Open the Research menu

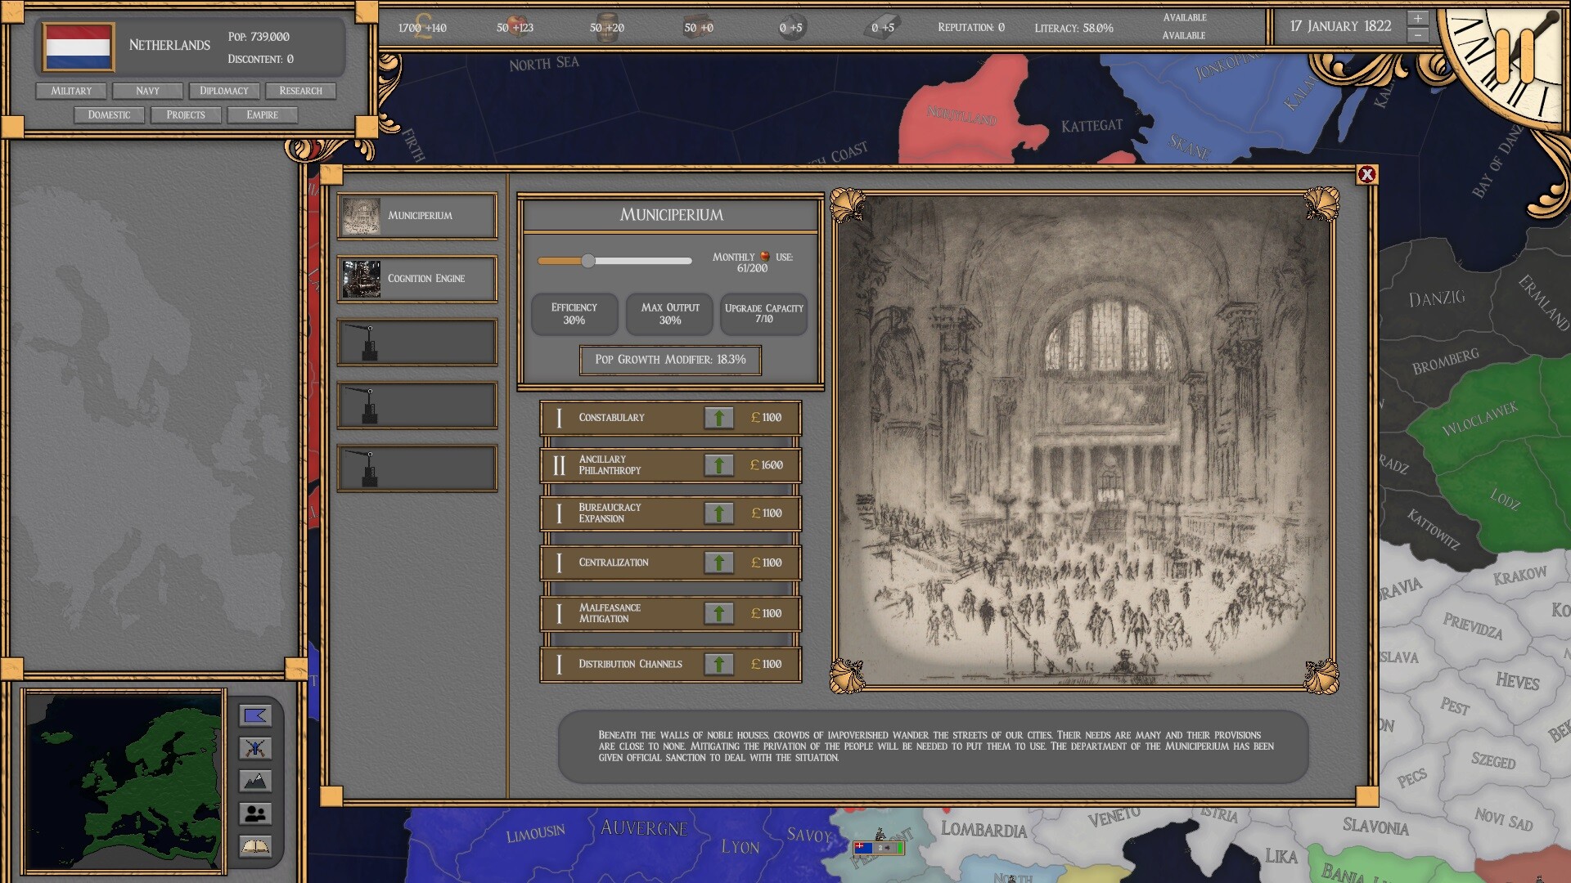[300, 91]
